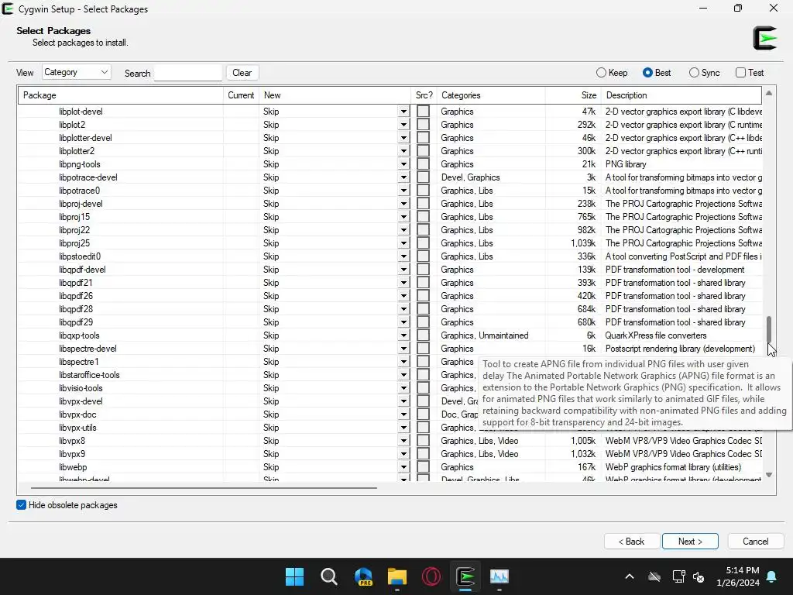Click the Current column header
Screen dimensions: 793x595
tap(242, 95)
